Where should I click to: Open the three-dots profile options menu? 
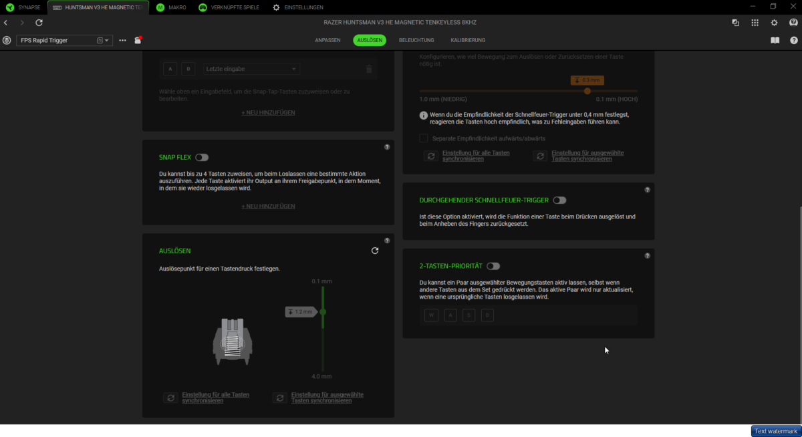point(122,40)
